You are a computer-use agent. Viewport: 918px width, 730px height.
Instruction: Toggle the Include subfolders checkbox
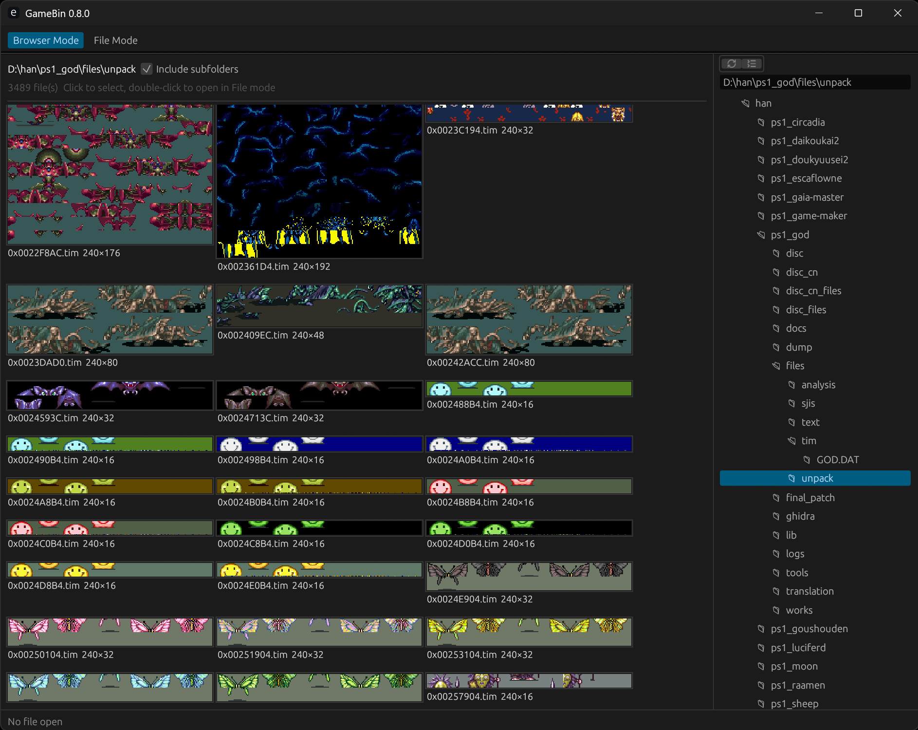(147, 69)
